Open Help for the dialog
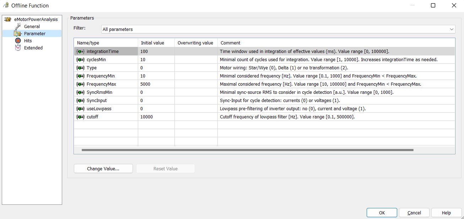This screenshot has width=464, height=219. coord(446,213)
